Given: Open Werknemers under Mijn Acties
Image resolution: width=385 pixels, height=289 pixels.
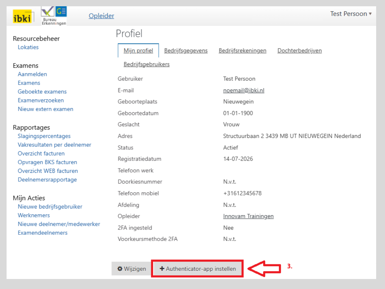Looking at the screenshot, I should pyautogui.click(x=34, y=215).
